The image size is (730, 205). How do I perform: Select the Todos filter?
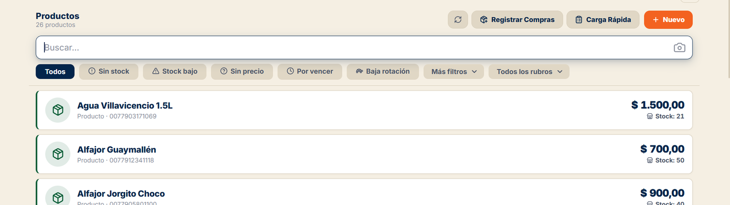(55, 72)
